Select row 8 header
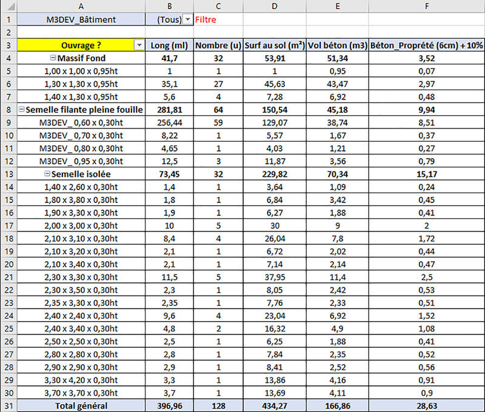Screen dimensions: 485x412 coord(8,110)
